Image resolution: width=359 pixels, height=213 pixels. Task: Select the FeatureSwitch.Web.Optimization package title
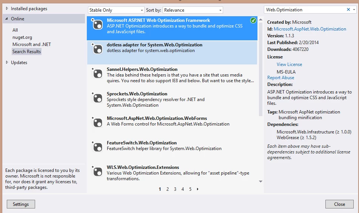tap(142, 143)
